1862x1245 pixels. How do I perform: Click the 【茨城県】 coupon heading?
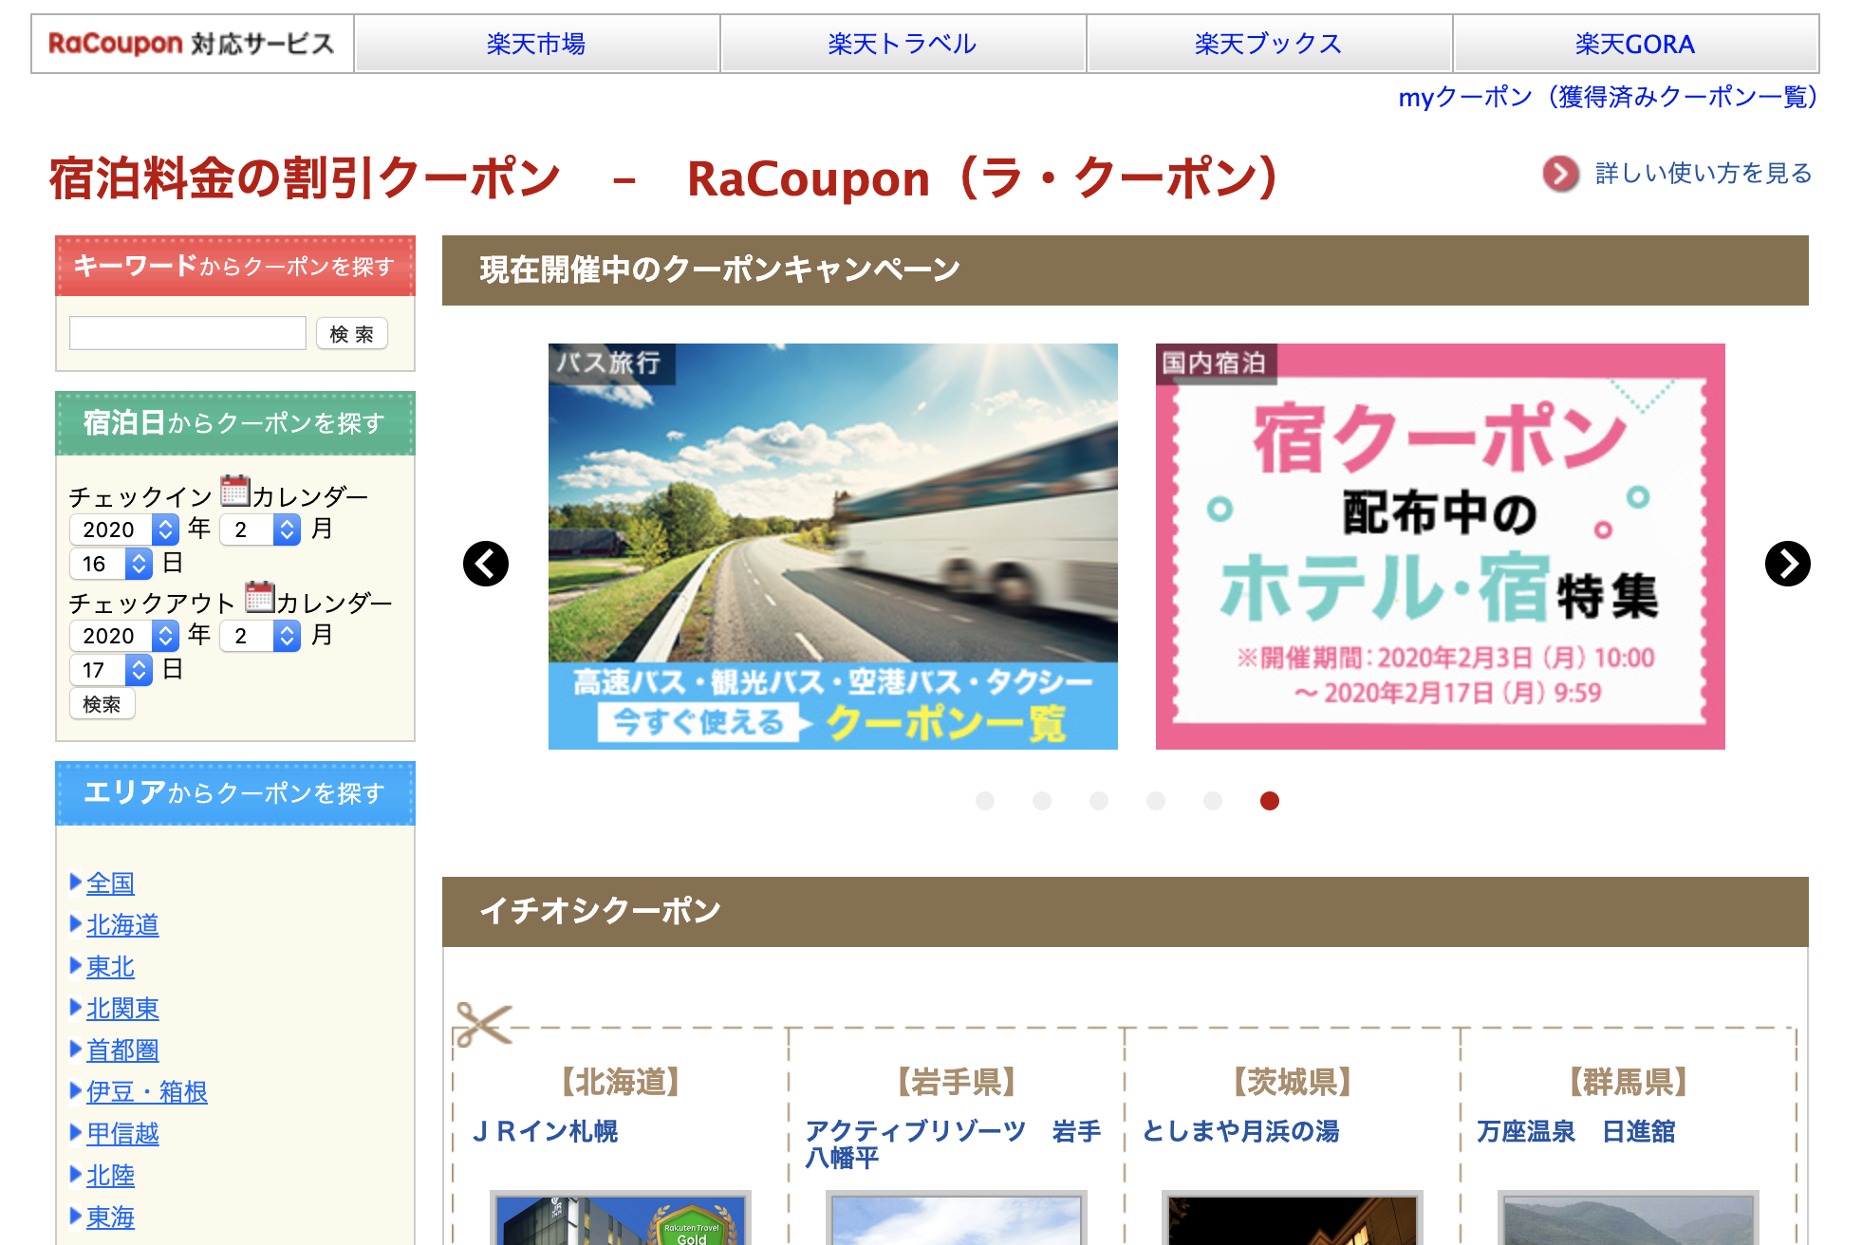point(1293,1082)
